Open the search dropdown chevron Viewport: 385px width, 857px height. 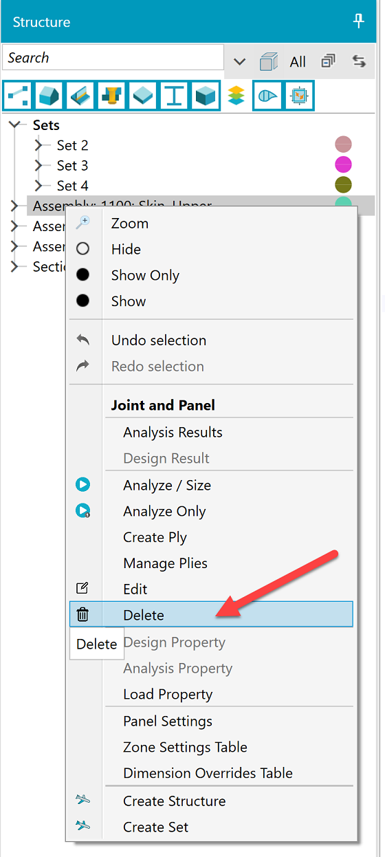239,61
